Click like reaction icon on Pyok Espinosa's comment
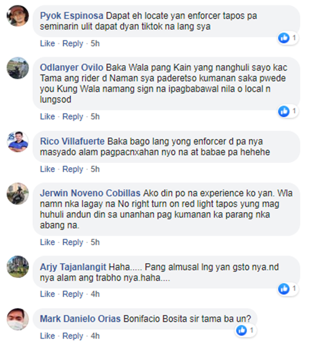Viewport: 324px width, 345px height. pos(284,38)
